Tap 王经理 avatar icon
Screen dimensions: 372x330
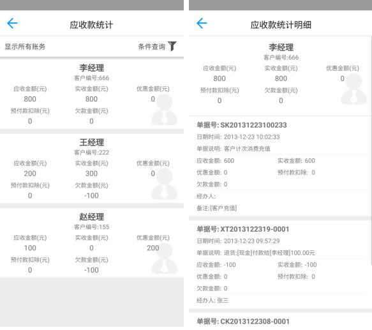164,184
